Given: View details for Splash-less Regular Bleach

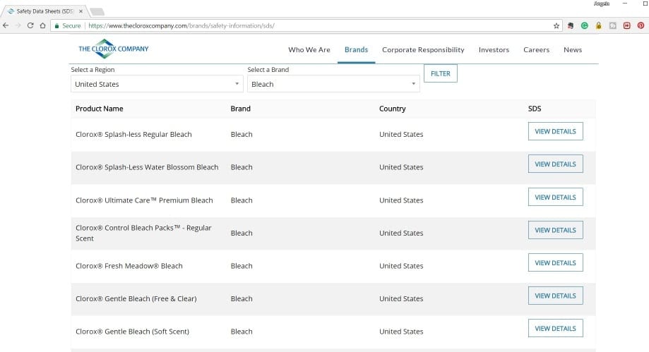Looking at the screenshot, I should click(x=556, y=131).
